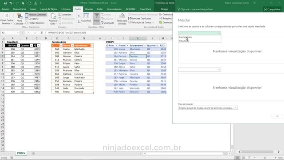Click the Compartilhar share button
This screenshot has height=160, width=284.
pos(272,9)
